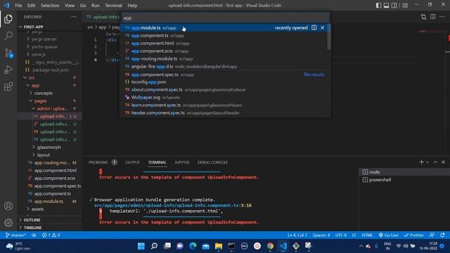This screenshot has height=253, width=450.
Task: Open the Search view in activity bar
Action: click(8, 36)
